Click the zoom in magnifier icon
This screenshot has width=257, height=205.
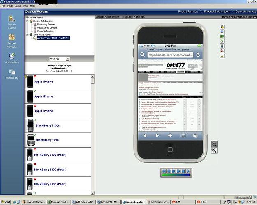click(x=214, y=144)
